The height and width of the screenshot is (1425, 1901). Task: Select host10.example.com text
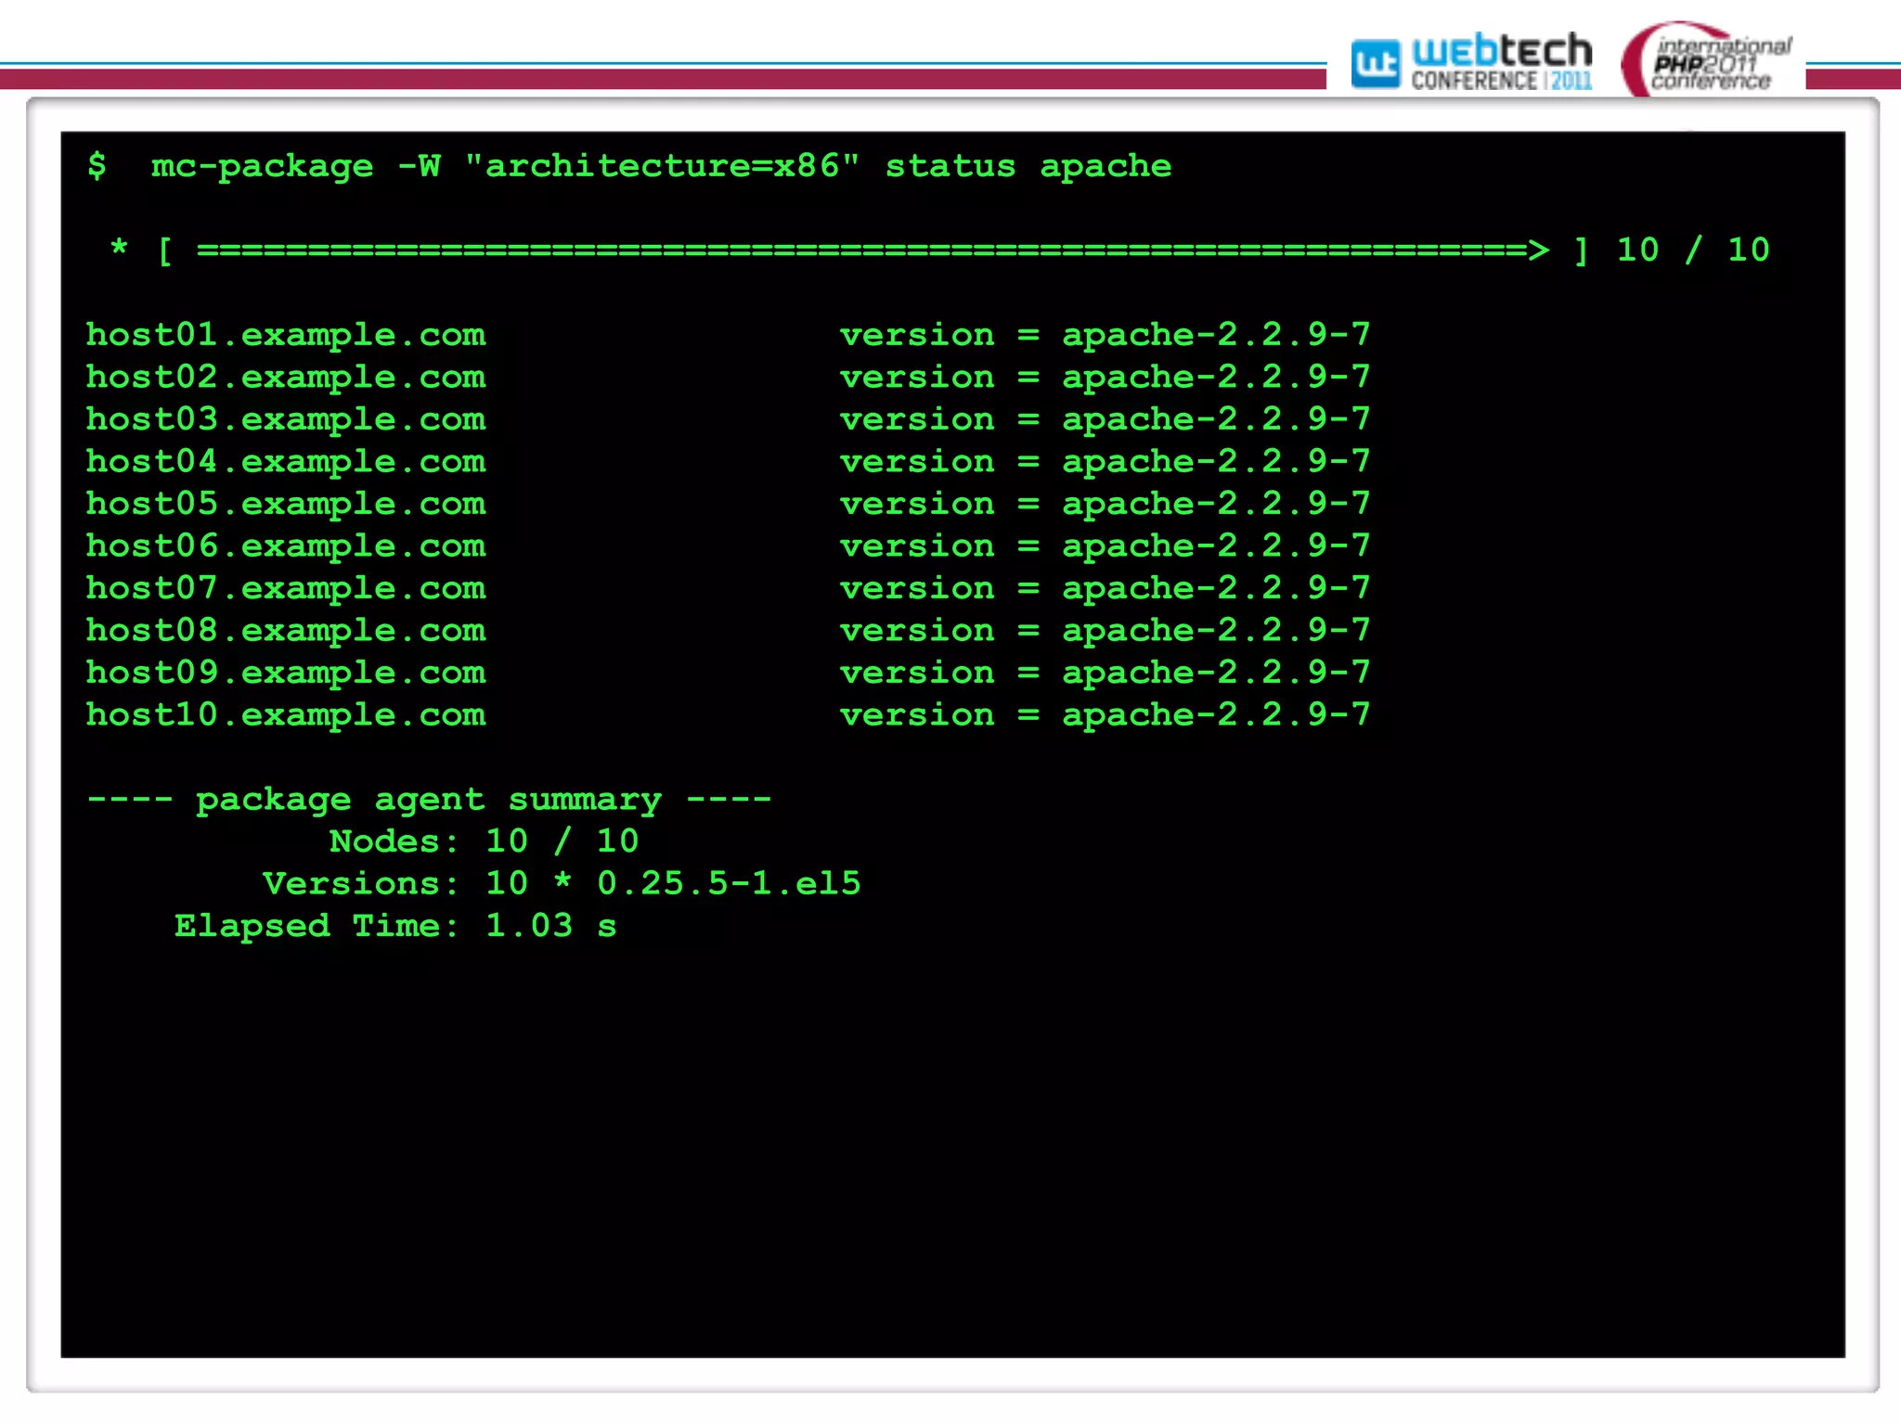pyautogui.click(x=286, y=715)
